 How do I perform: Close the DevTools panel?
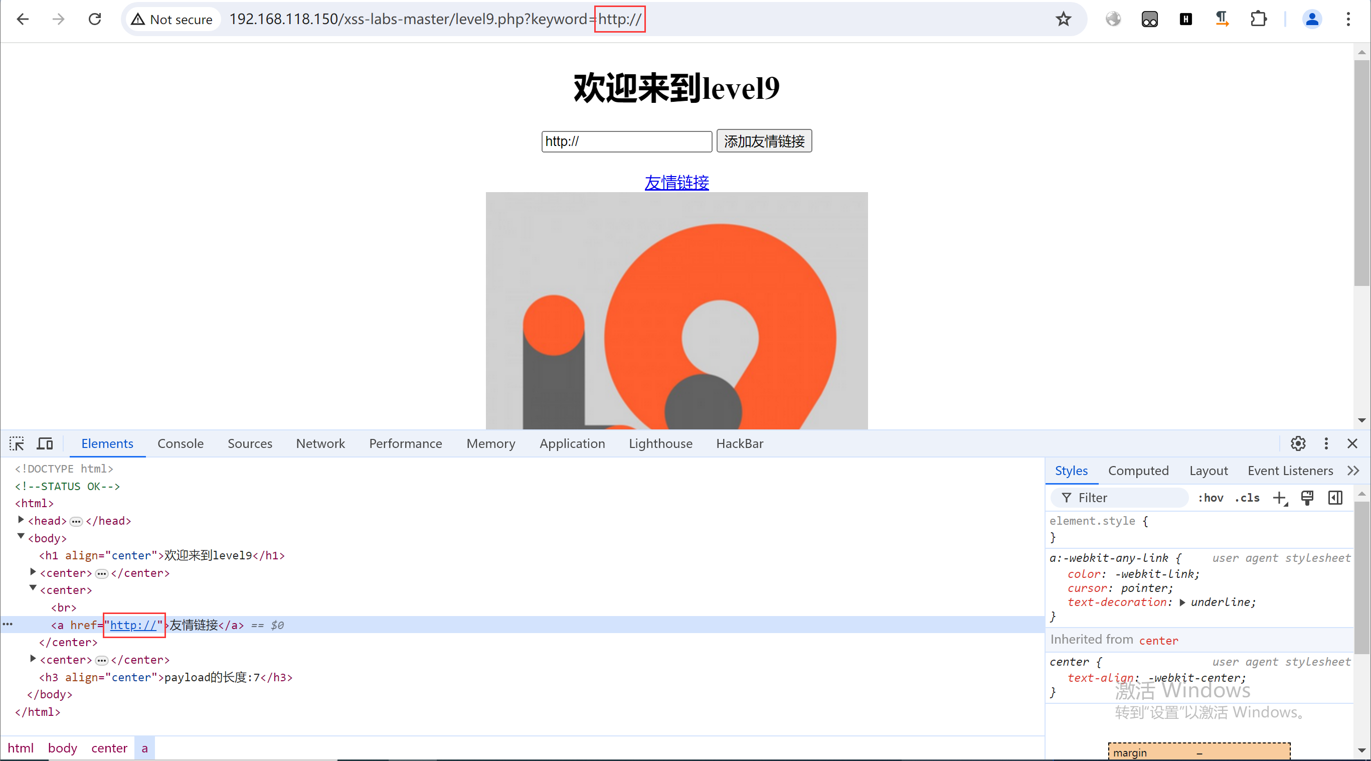[1352, 443]
